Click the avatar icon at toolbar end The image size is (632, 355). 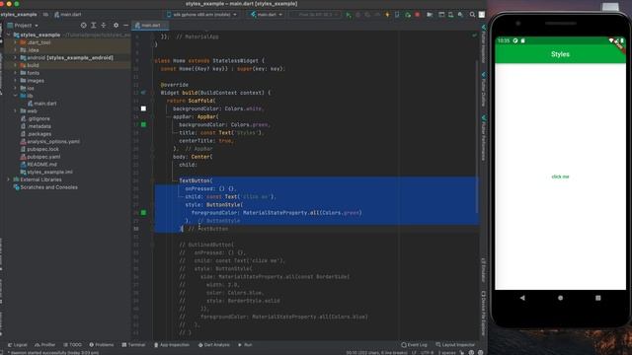click(482, 15)
